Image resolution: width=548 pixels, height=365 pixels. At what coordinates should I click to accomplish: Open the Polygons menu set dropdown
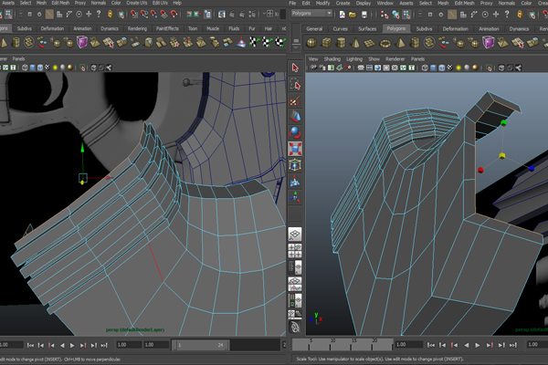coord(311,14)
